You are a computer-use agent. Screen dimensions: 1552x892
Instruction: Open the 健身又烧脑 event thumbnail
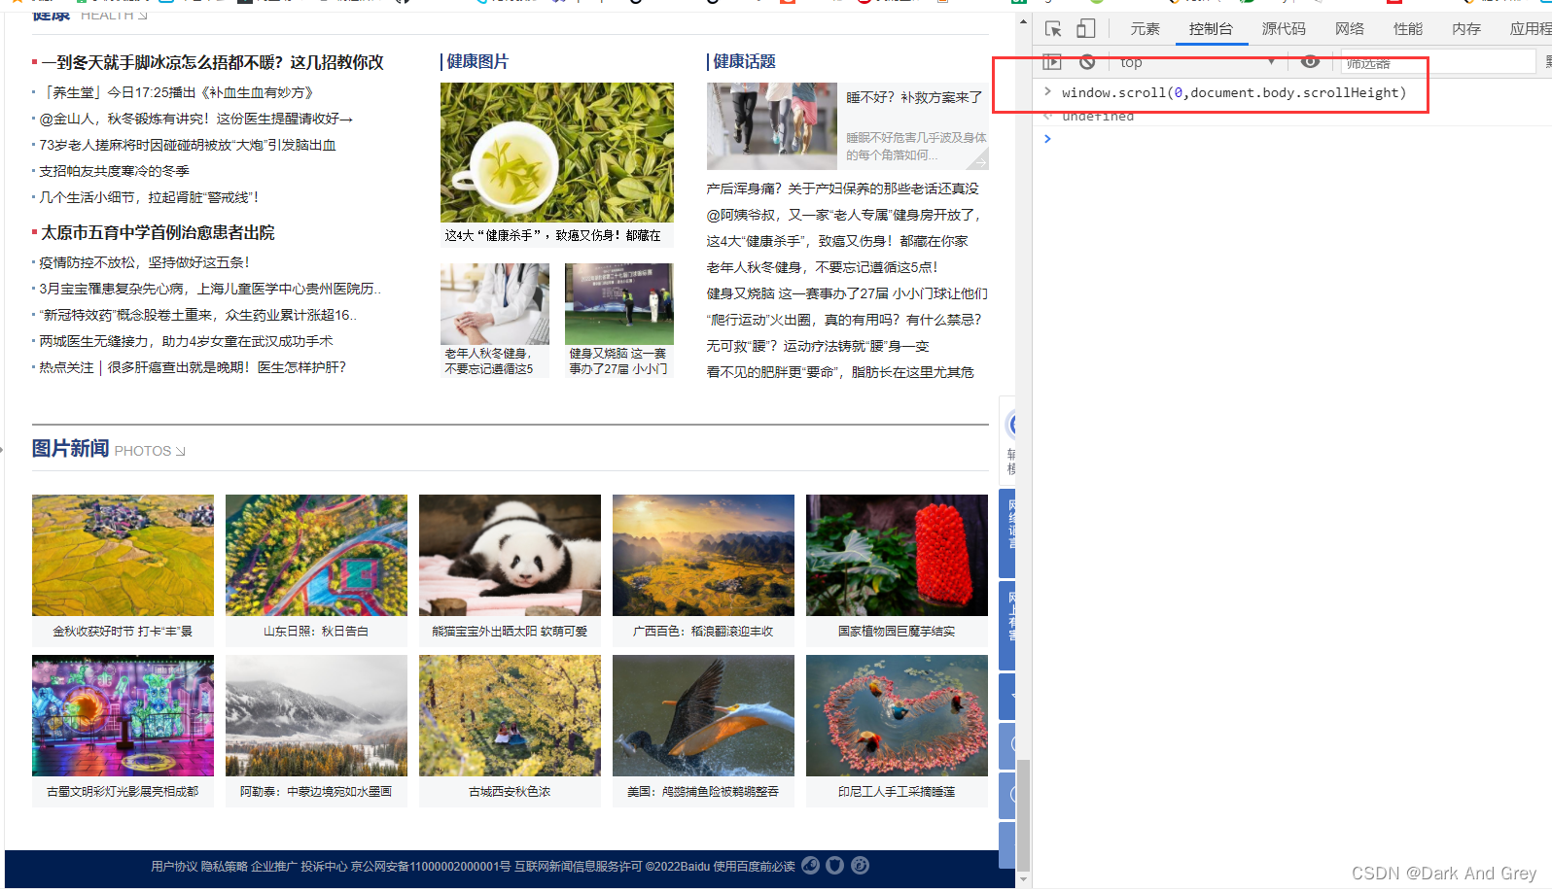tap(619, 304)
